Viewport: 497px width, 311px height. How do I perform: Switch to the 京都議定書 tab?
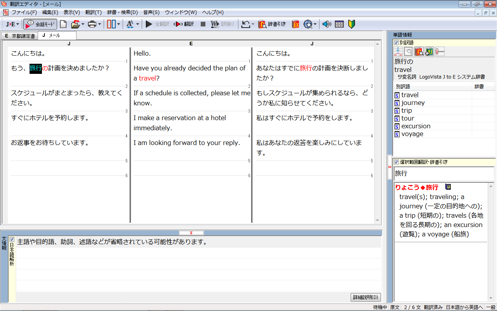(x=19, y=36)
